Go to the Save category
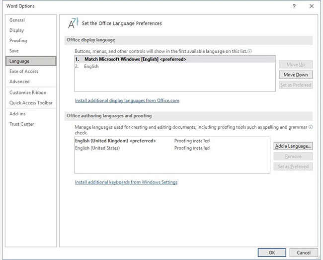 [x=31, y=51]
